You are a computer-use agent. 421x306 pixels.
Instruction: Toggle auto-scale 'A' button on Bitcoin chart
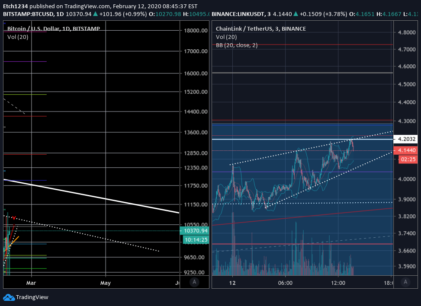(x=194, y=282)
